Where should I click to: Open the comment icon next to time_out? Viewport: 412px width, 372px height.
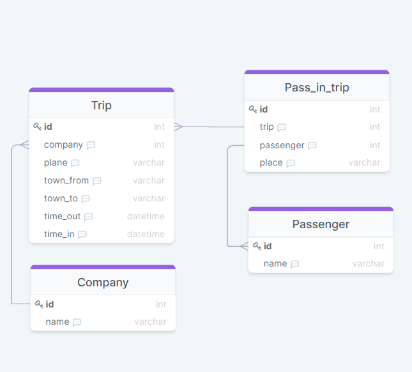coord(88,217)
